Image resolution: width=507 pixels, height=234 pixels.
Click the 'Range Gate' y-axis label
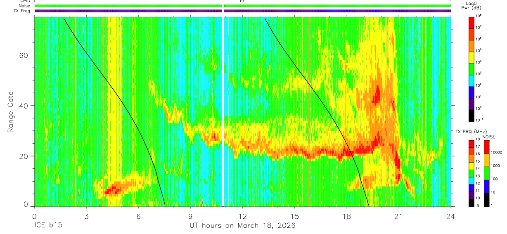[x=10, y=112]
